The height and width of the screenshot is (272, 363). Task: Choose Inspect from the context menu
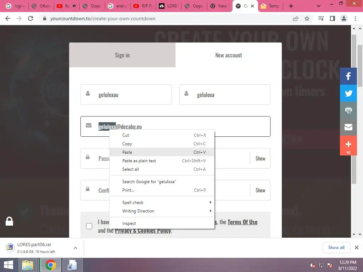[162, 223]
